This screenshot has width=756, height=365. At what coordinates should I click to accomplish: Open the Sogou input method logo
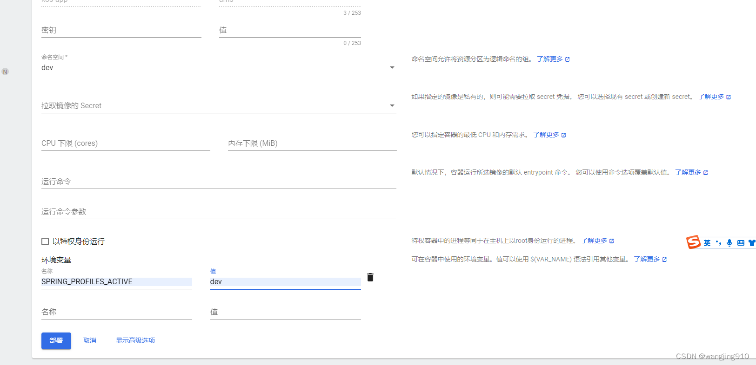click(693, 242)
